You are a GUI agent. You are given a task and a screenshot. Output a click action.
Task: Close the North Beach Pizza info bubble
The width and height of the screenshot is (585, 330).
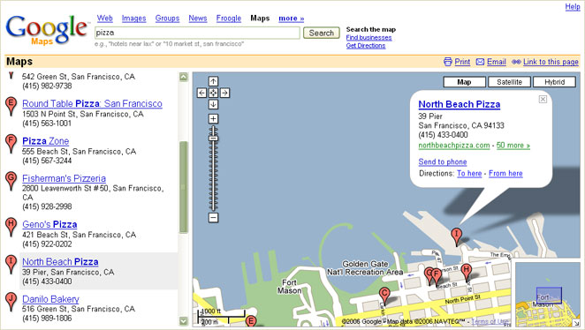click(543, 99)
